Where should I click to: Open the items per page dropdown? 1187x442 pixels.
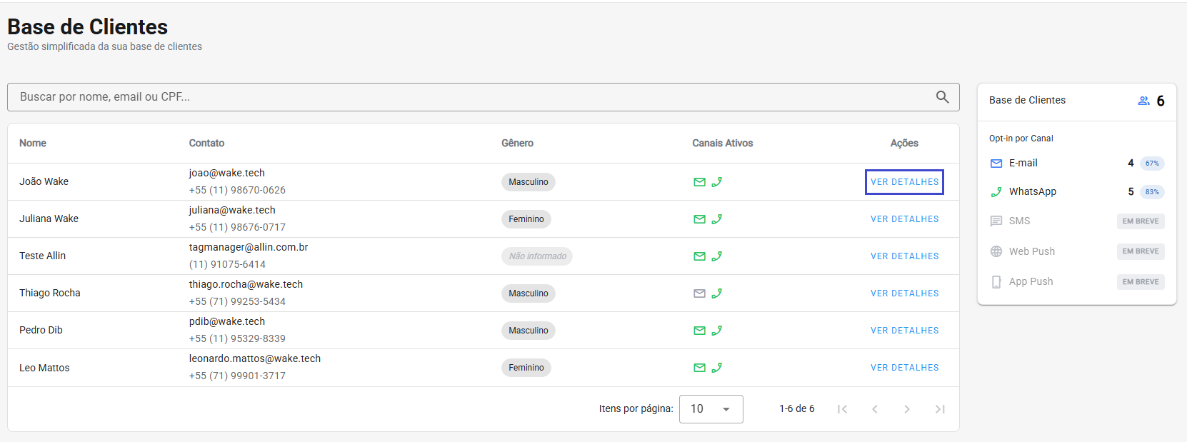[711, 409]
